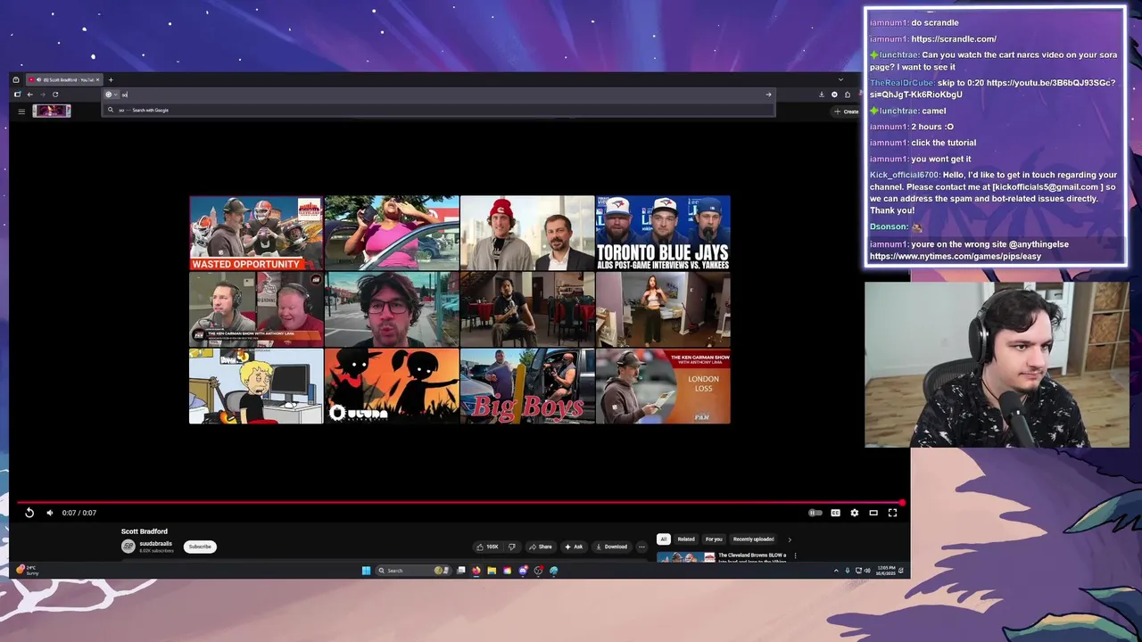
Task: Toggle the autoplay switch in player controls
Action: (815, 513)
